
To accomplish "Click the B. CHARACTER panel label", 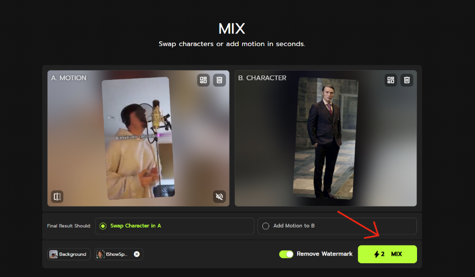I will (x=262, y=78).
